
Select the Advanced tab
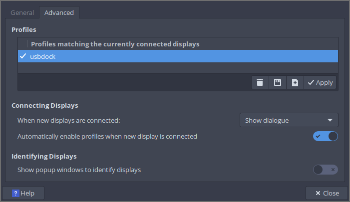pos(59,12)
